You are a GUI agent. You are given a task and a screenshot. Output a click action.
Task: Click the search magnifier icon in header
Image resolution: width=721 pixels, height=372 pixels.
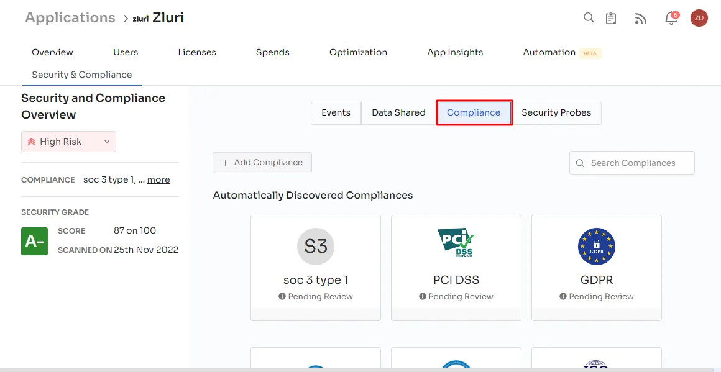(x=589, y=18)
